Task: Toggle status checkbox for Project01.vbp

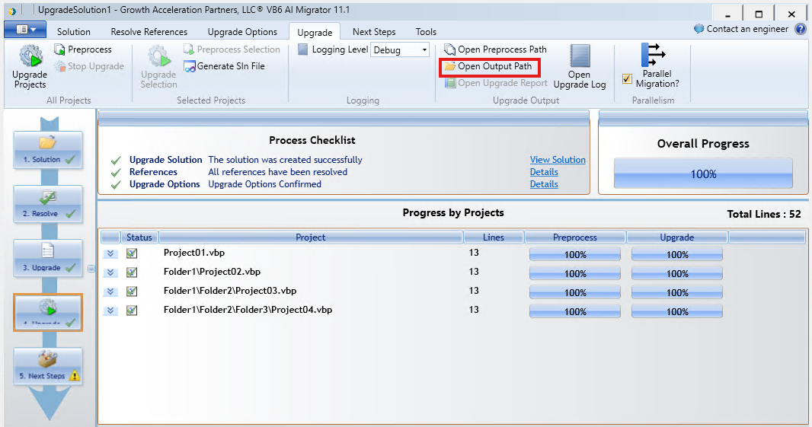Action: point(132,253)
